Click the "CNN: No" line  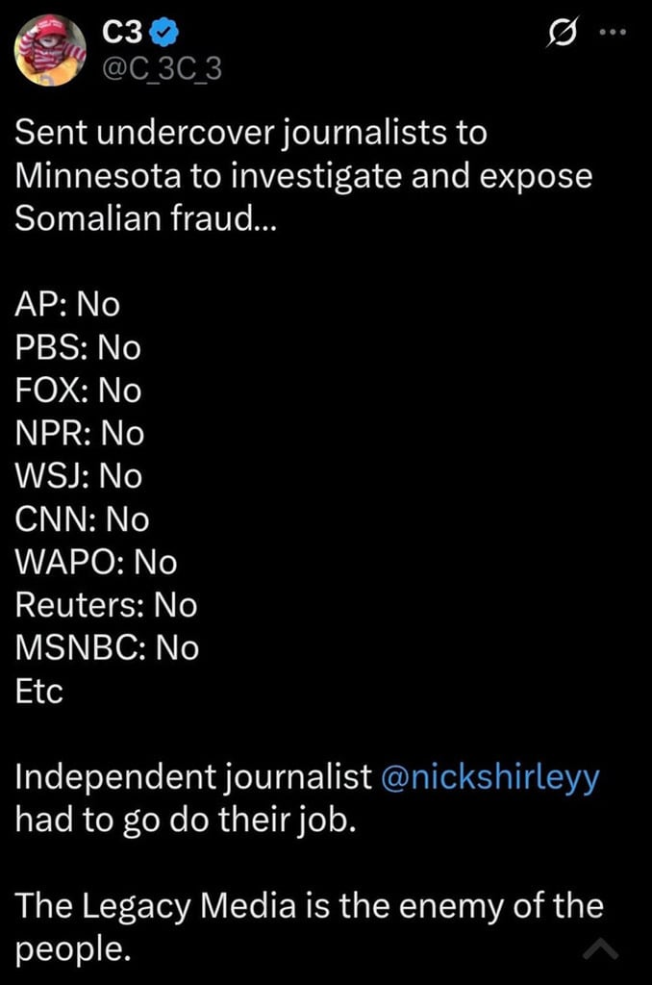[x=83, y=519]
